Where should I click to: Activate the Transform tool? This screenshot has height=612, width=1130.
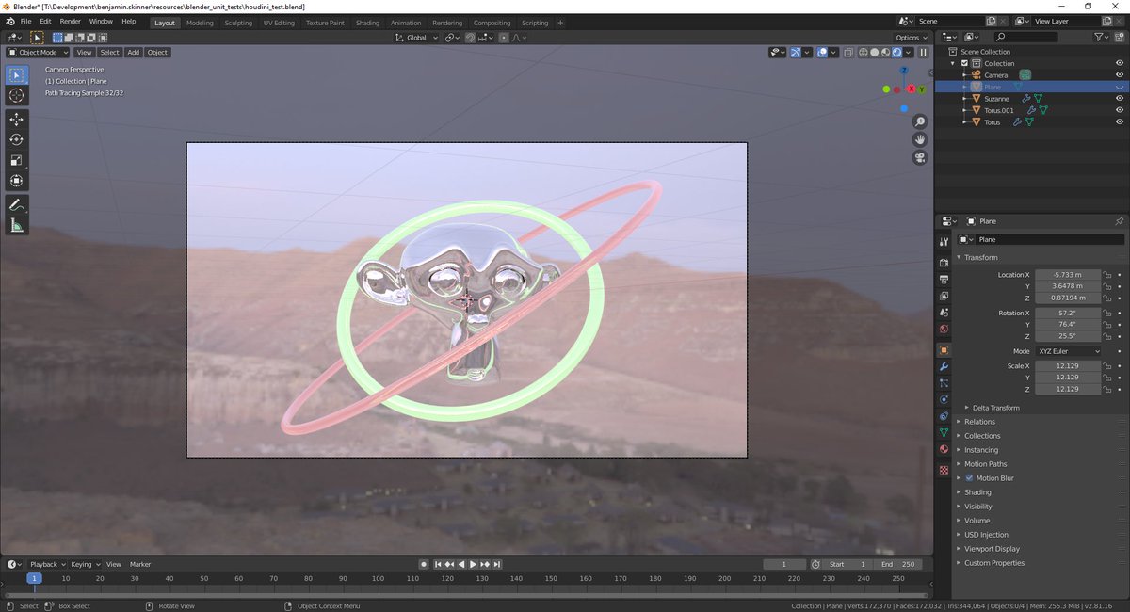point(17,181)
